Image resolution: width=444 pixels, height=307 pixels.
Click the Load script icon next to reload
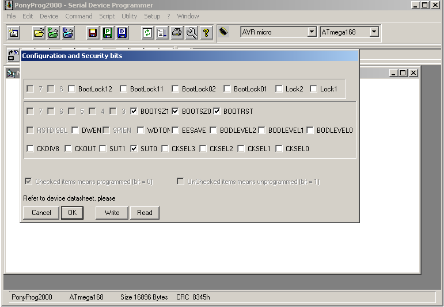click(x=162, y=33)
